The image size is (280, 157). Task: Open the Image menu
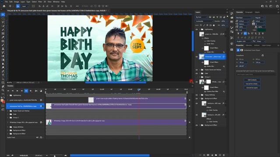coord(17,2)
